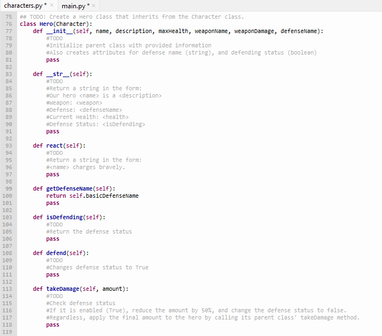Click '#Defense Status: <isDefending>' comment
Viewport: 382px width, 336px height.
(96, 124)
